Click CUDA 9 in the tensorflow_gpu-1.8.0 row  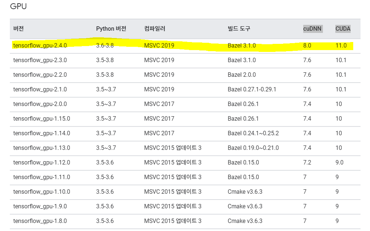[x=337, y=221]
